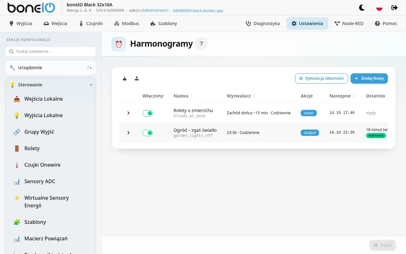Sort table by Następne column

pos(343,96)
